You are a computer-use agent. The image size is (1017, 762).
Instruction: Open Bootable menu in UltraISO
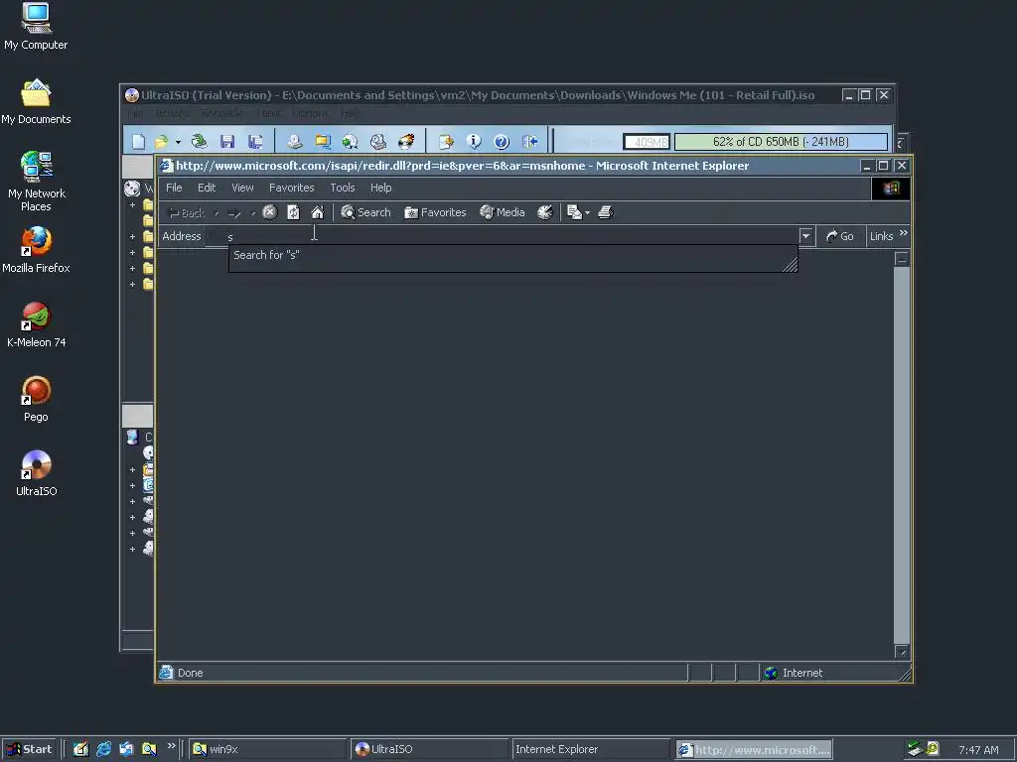point(222,113)
